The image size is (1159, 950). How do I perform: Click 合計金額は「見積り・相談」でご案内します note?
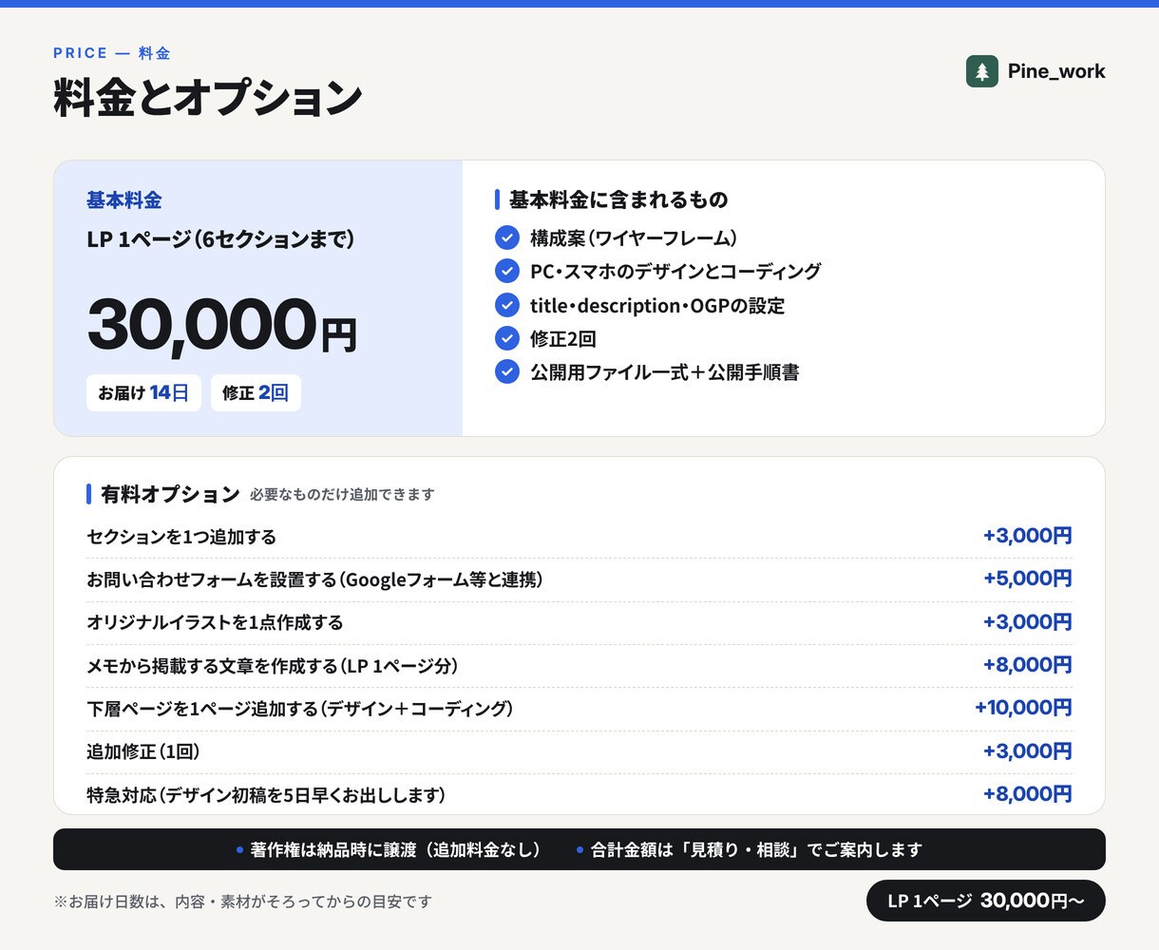[x=756, y=849]
